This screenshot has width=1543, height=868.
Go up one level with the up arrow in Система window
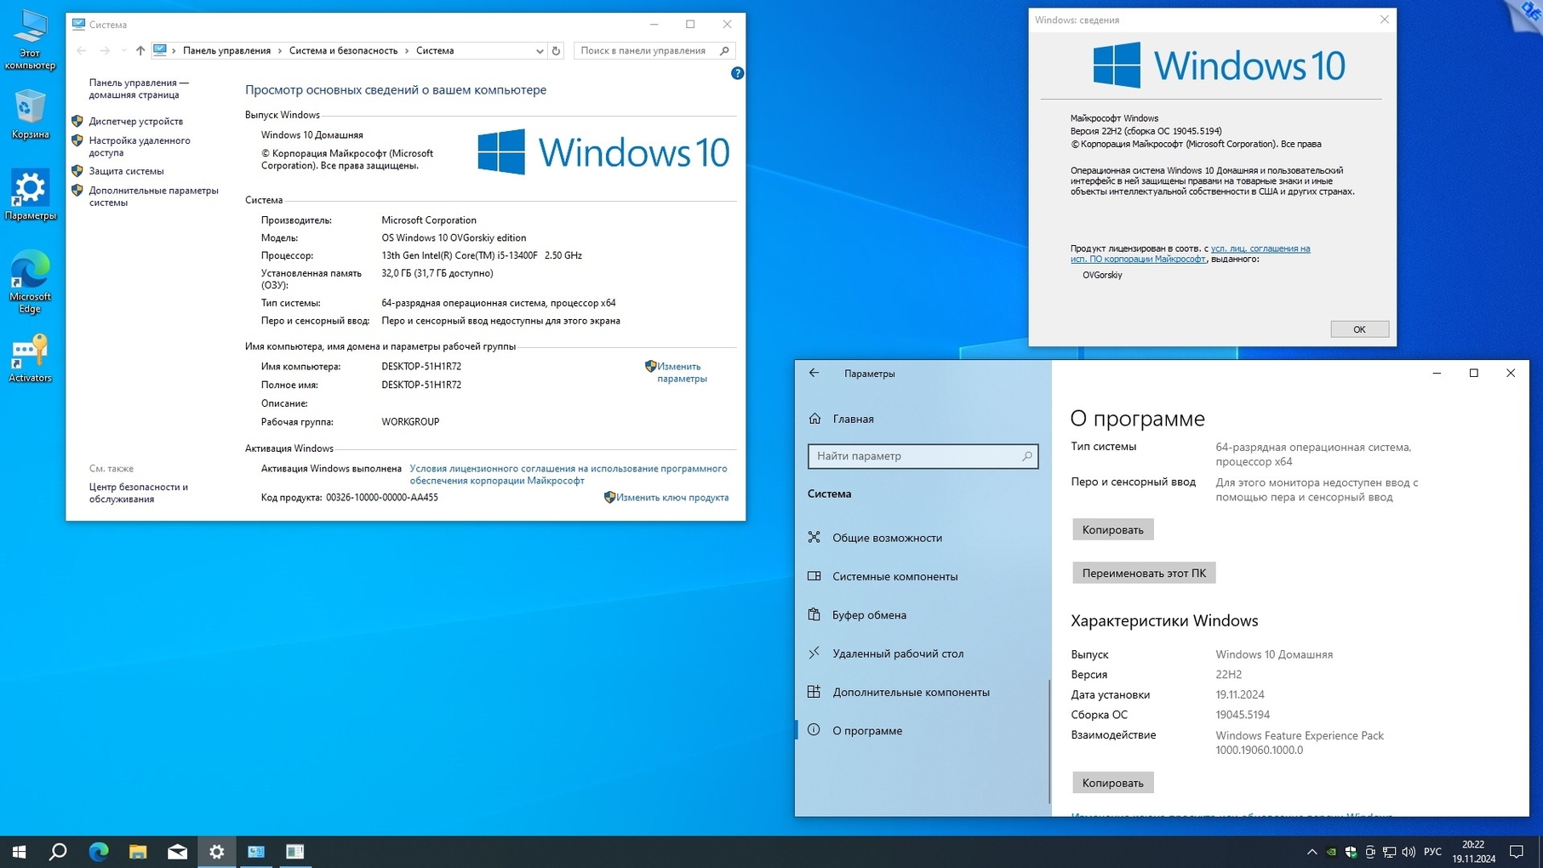[140, 51]
